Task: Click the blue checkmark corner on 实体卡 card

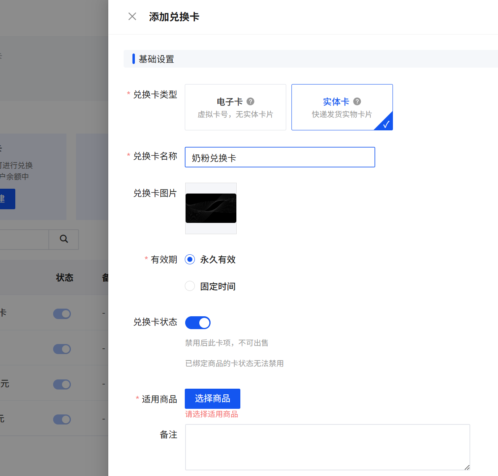Action: click(x=386, y=124)
